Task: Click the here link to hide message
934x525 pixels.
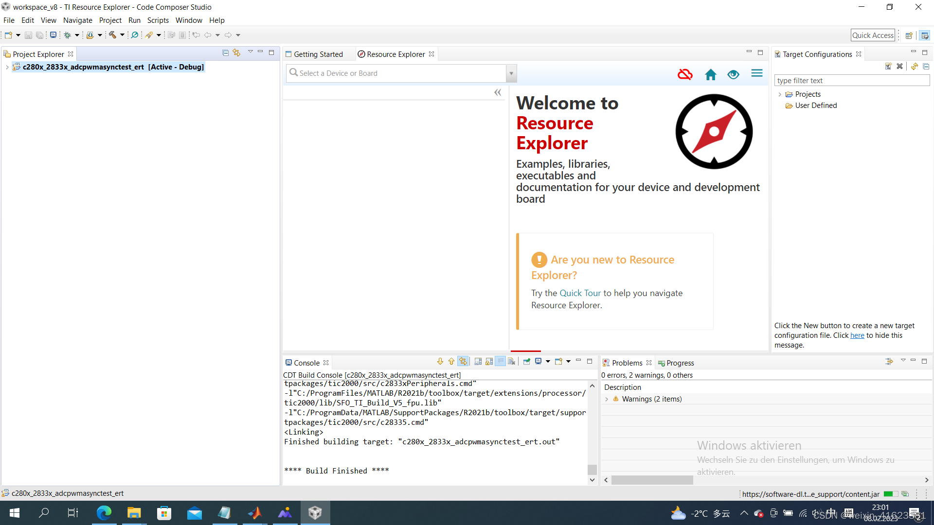Action: coord(857,335)
